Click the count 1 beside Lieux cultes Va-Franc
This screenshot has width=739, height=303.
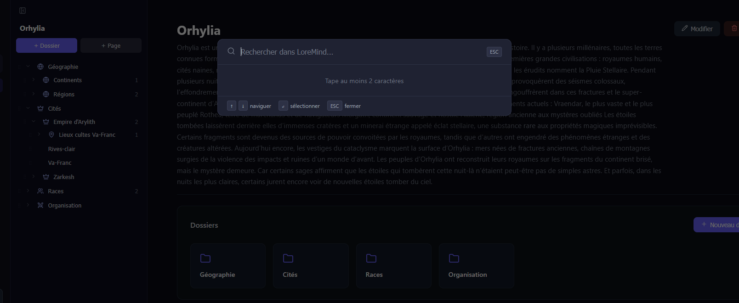[x=136, y=135]
